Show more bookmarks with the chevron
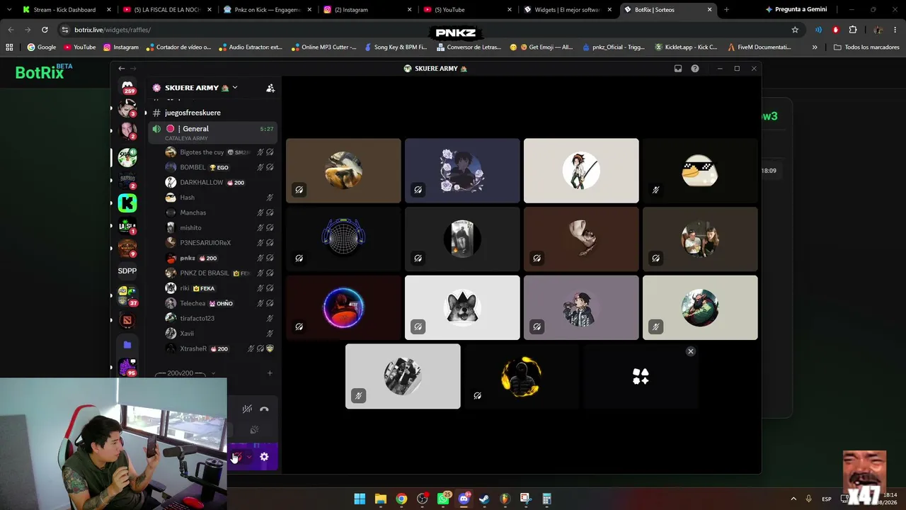 click(815, 47)
